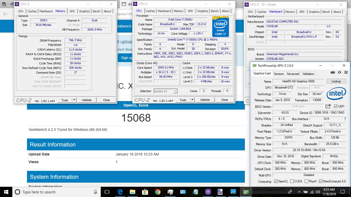Click Close button in middle CPU-Z window
The height and width of the screenshot is (197, 351).
point(225,100)
